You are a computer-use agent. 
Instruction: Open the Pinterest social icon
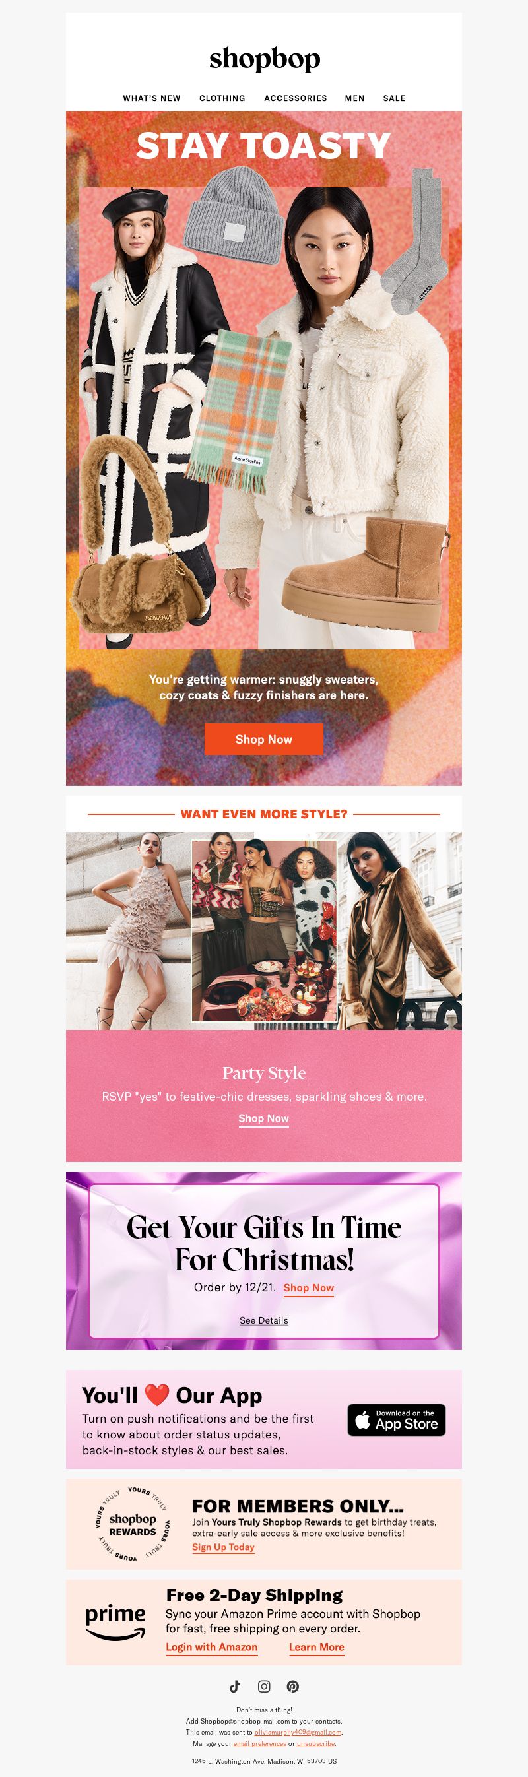point(292,1687)
